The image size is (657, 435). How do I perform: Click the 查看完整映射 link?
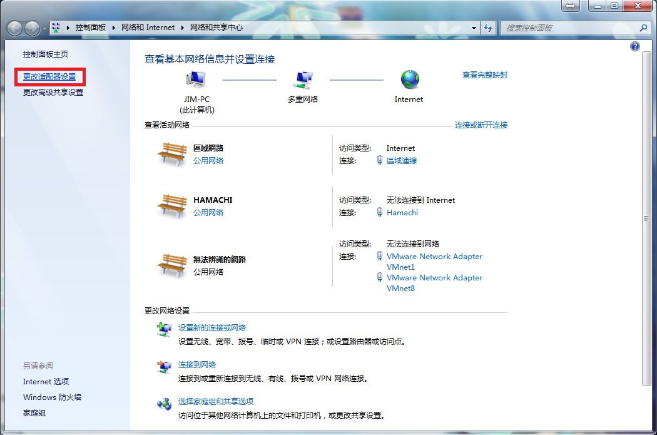tap(485, 75)
